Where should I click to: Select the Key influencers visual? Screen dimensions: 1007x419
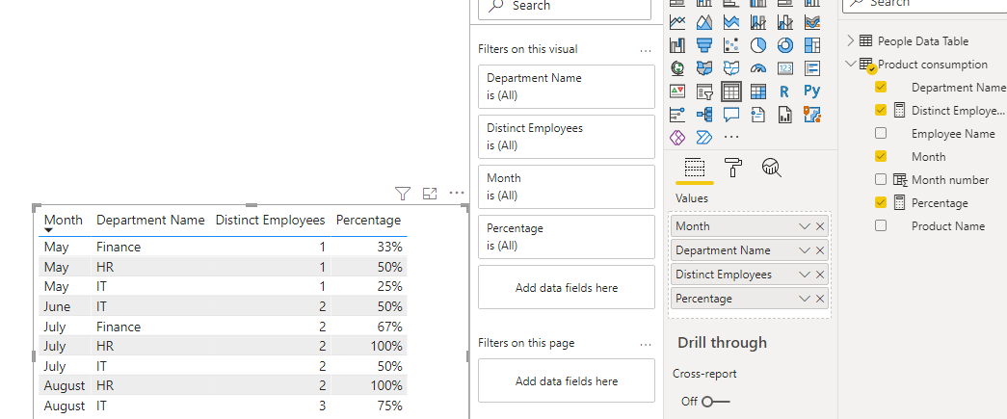(x=677, y=115)
